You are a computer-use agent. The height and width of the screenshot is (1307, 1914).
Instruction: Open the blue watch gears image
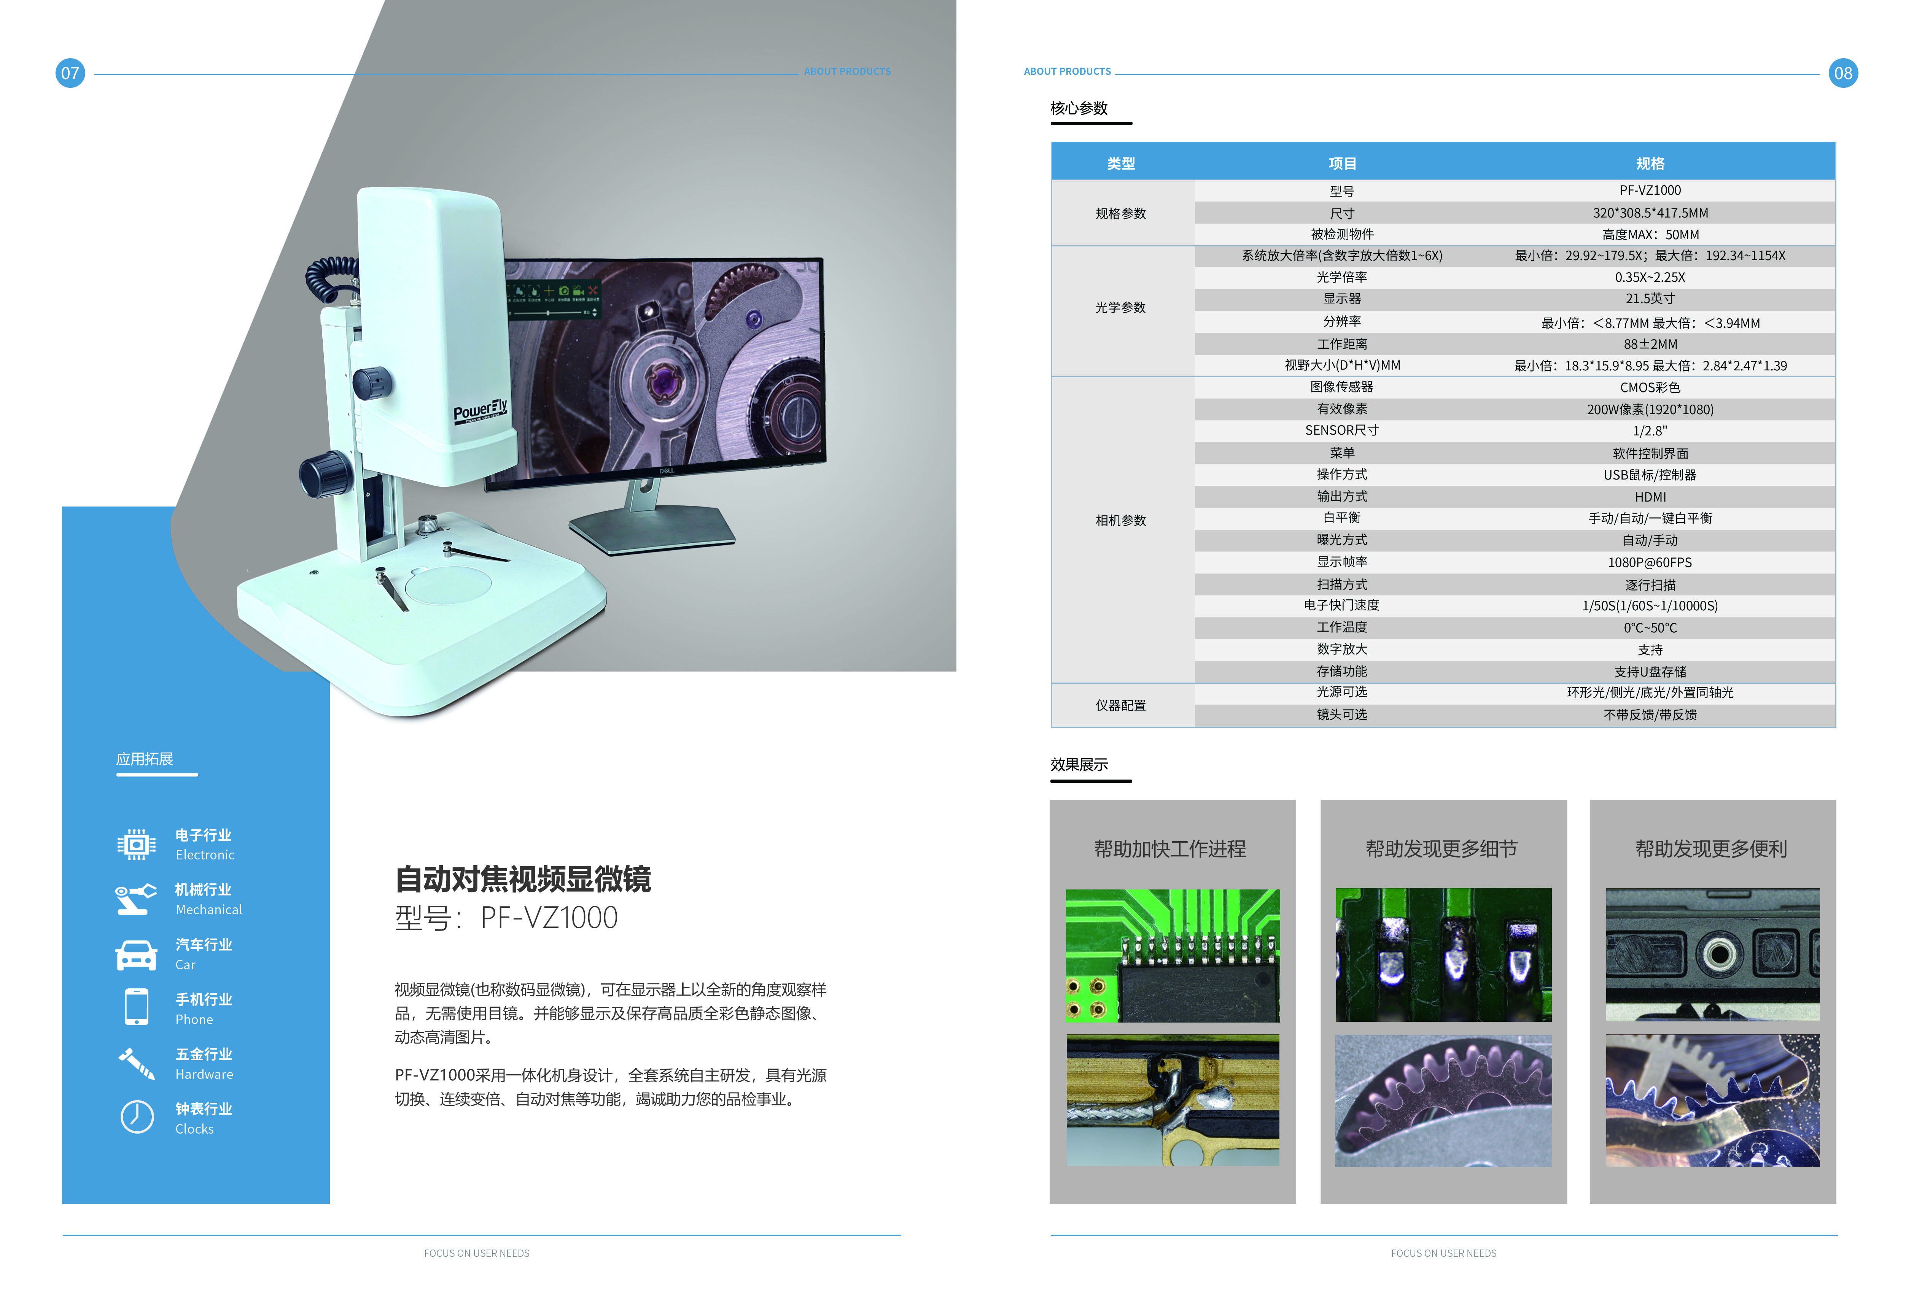pos(1713,1101)
